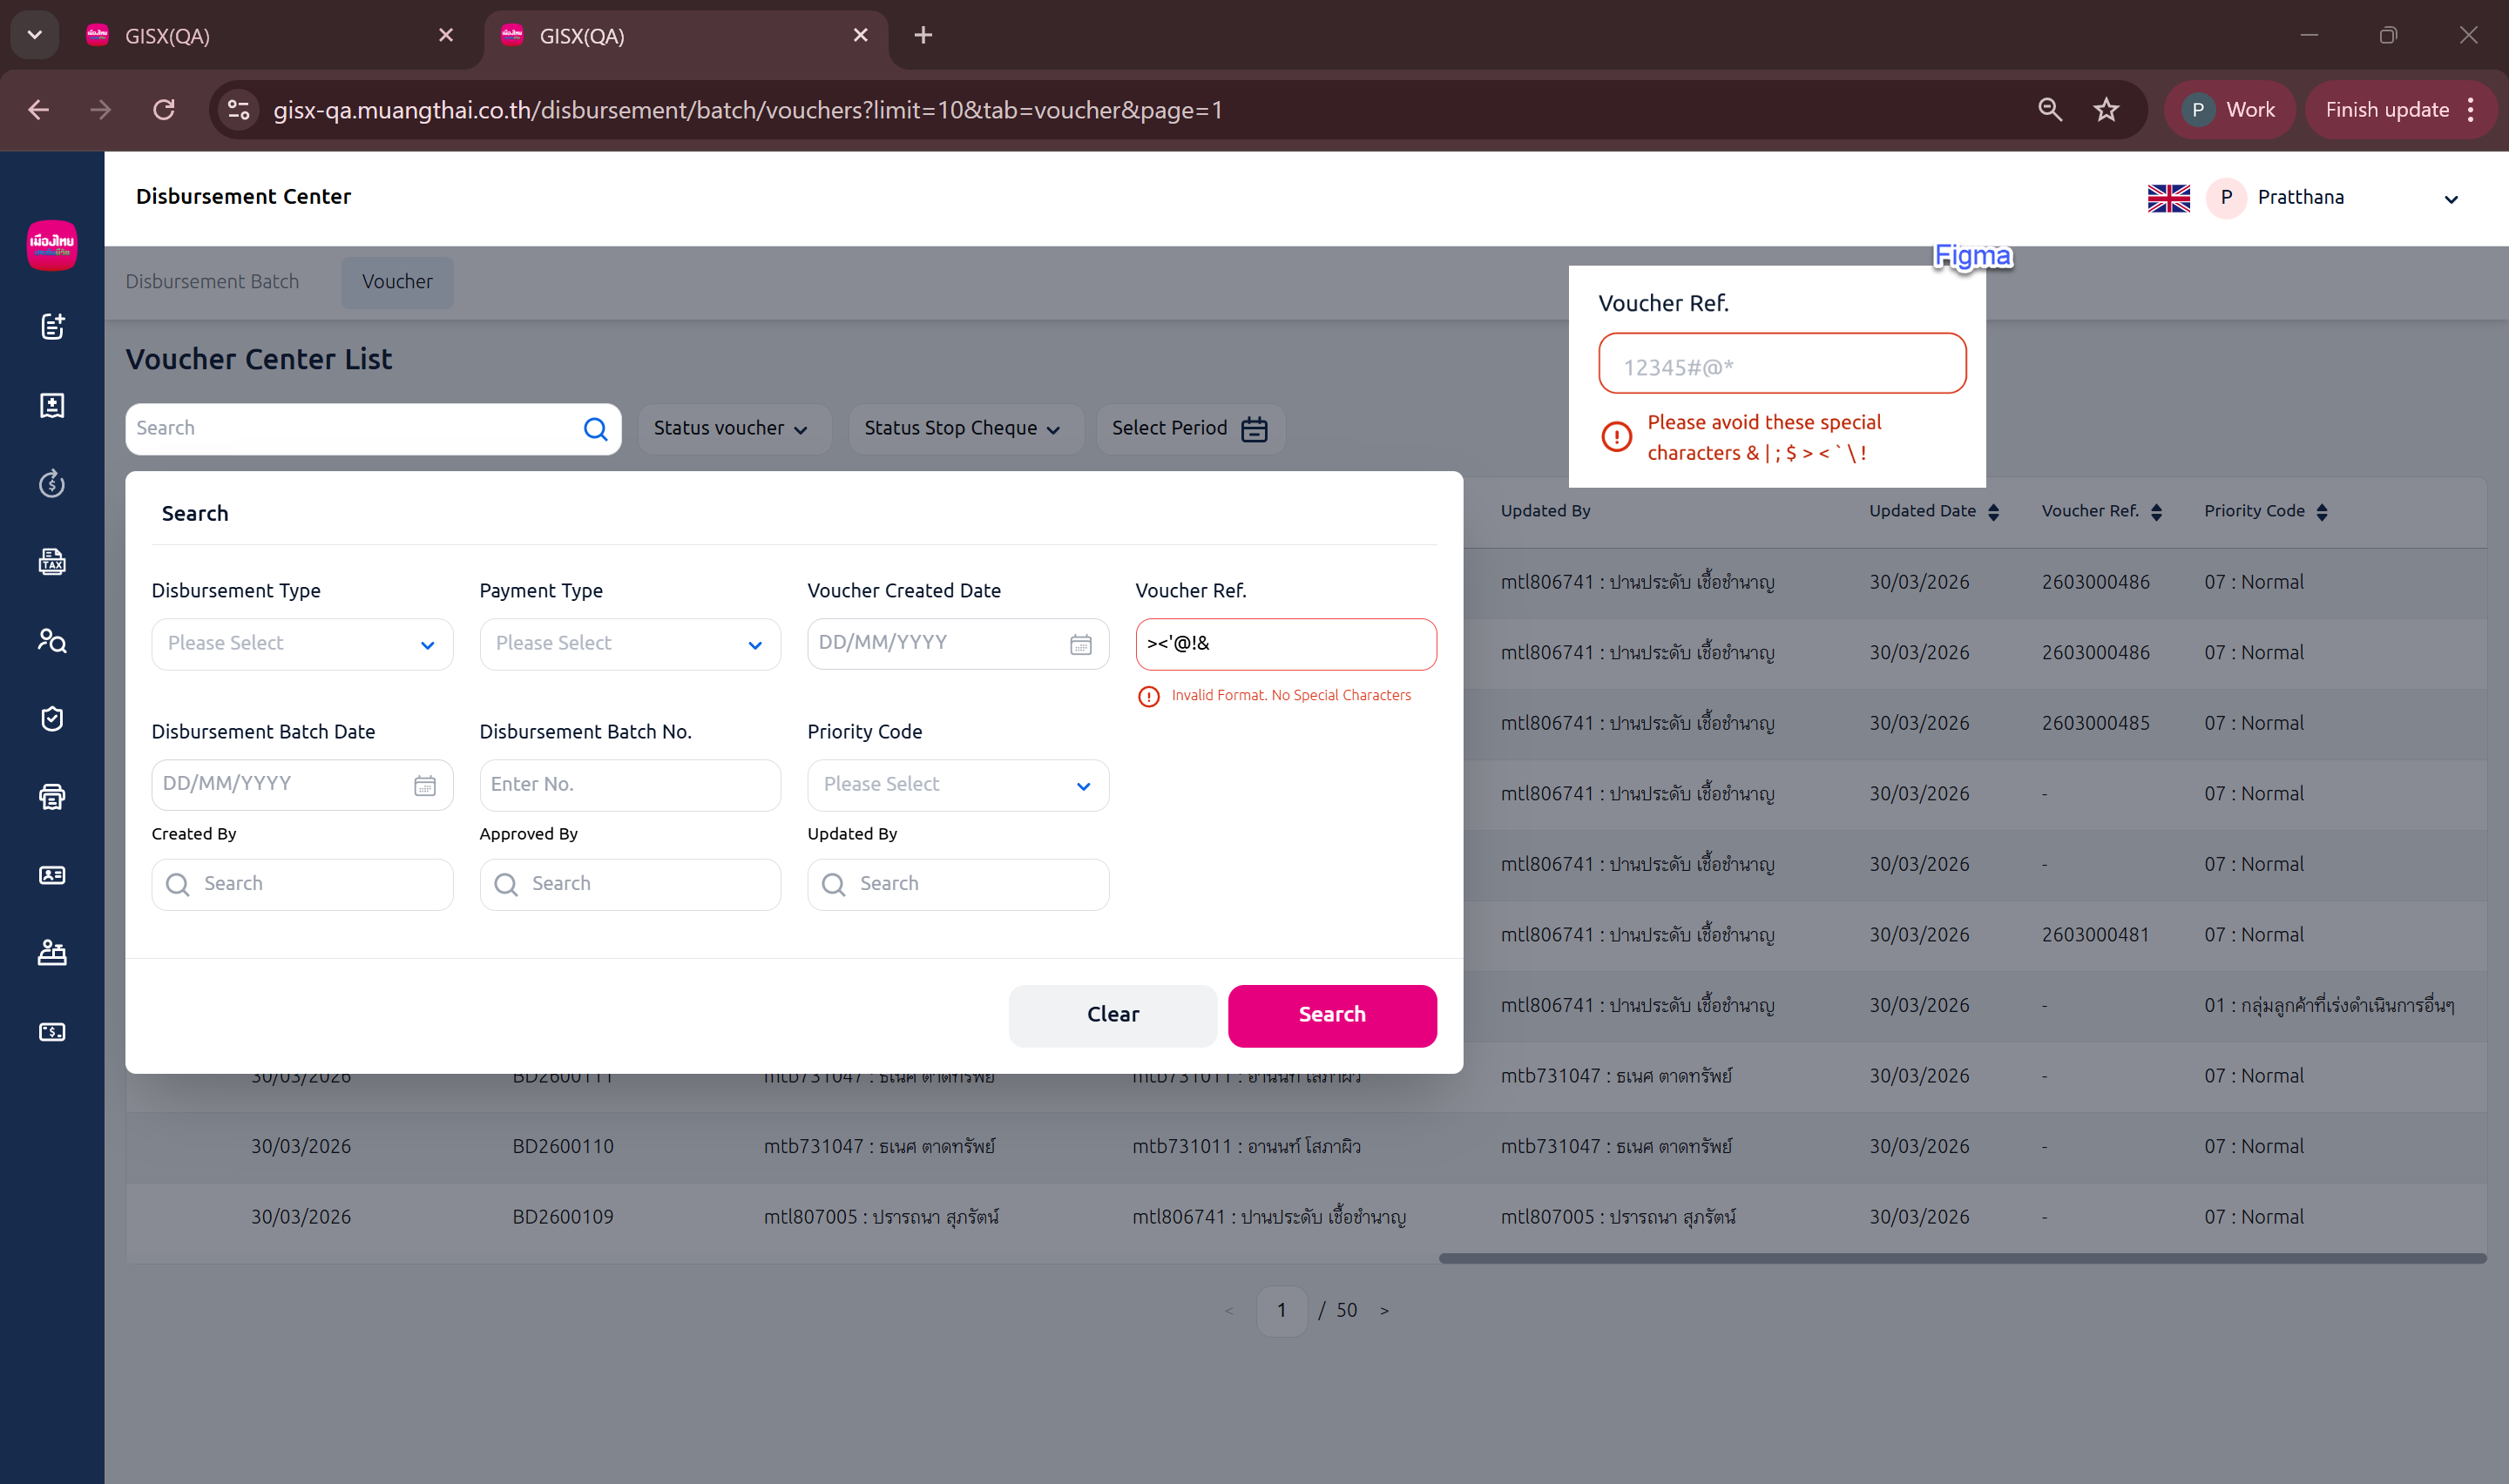Sort by Updated Date column arrows
The width and height of the screenshot is (2509, 1484).
1993,512
